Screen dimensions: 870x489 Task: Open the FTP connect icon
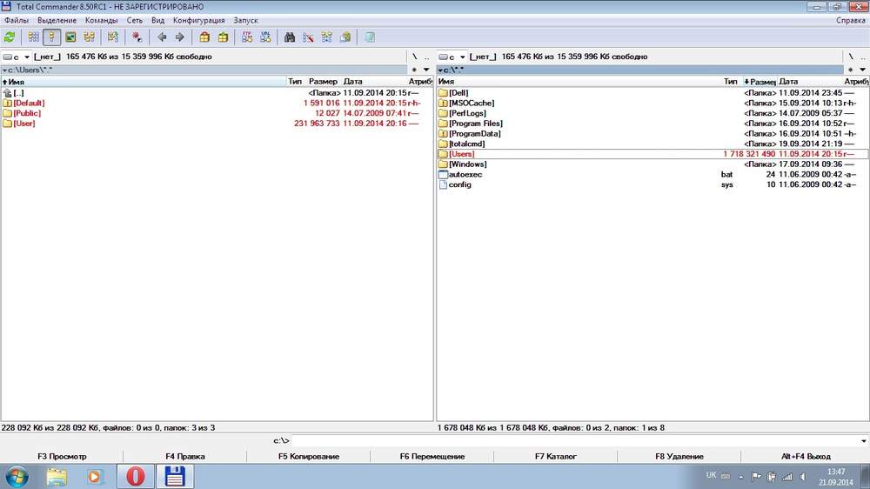tap(247, 37)
